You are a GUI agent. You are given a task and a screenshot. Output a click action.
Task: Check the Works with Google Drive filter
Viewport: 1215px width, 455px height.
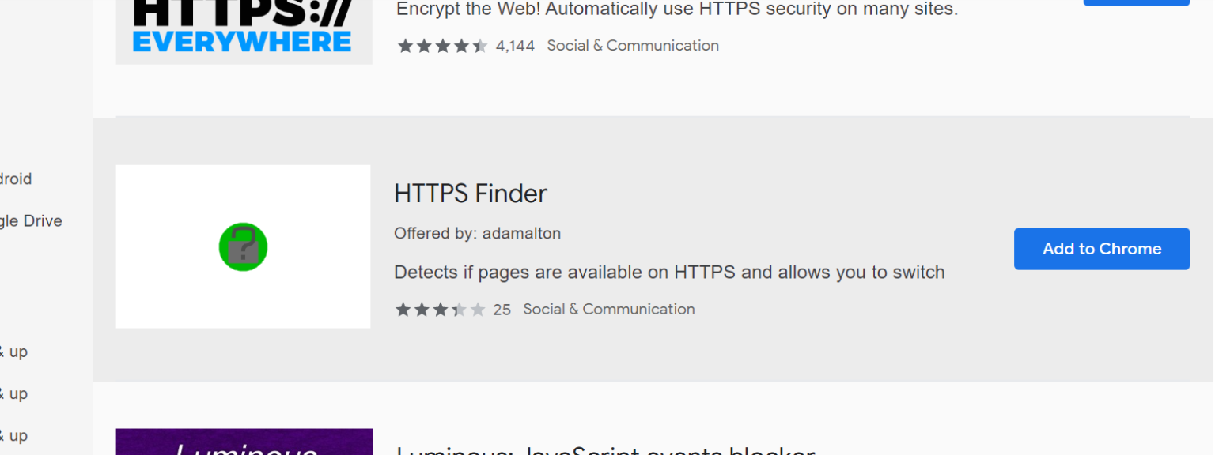click(32, 220)
